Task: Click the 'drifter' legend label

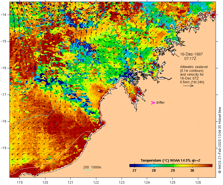Action: [x=160, y=103]
